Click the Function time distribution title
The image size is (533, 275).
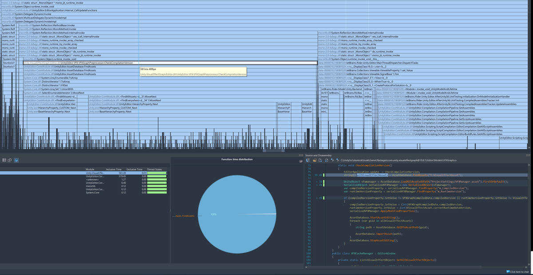pos(237,159)
